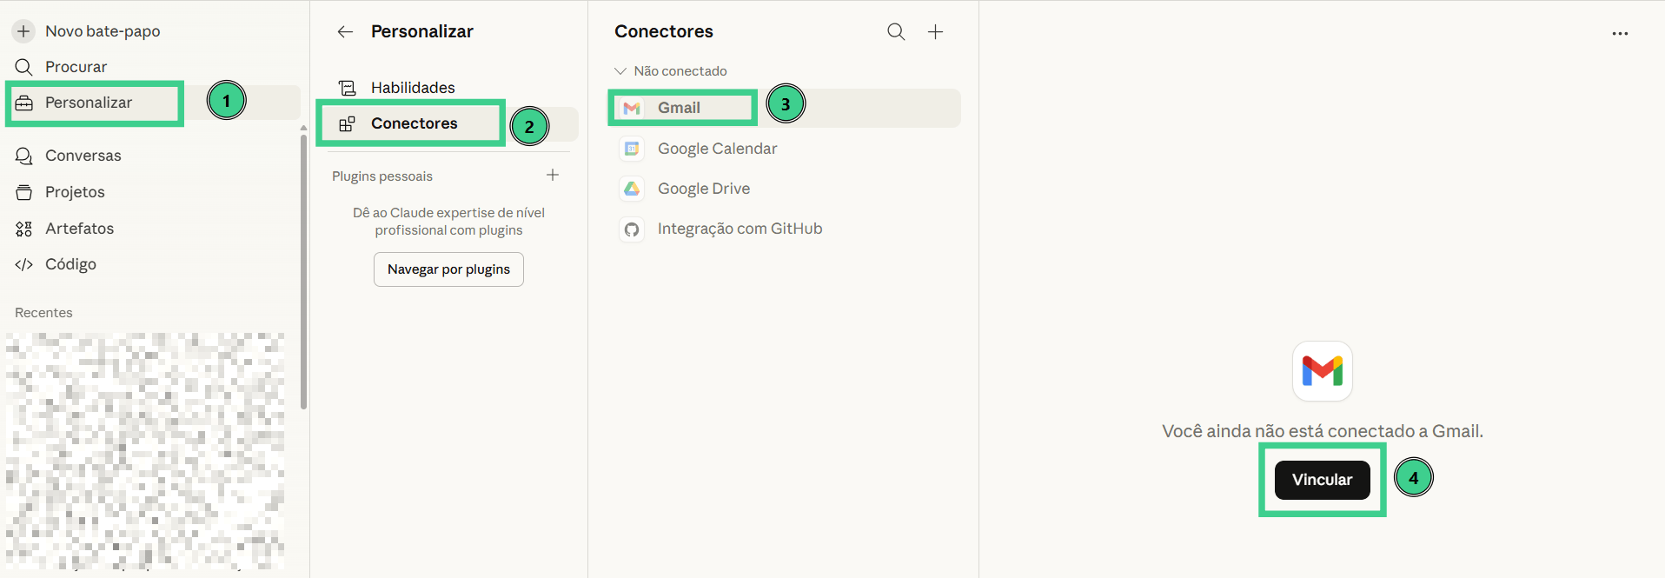The width and height of the screenshot is (1665, 578).
Task: Click the Conectores blocks icon
Action: point(347,123)
